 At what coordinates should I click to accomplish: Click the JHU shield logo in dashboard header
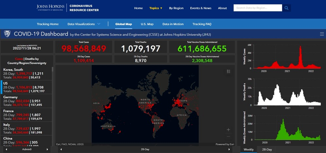(x=7, y=34)
